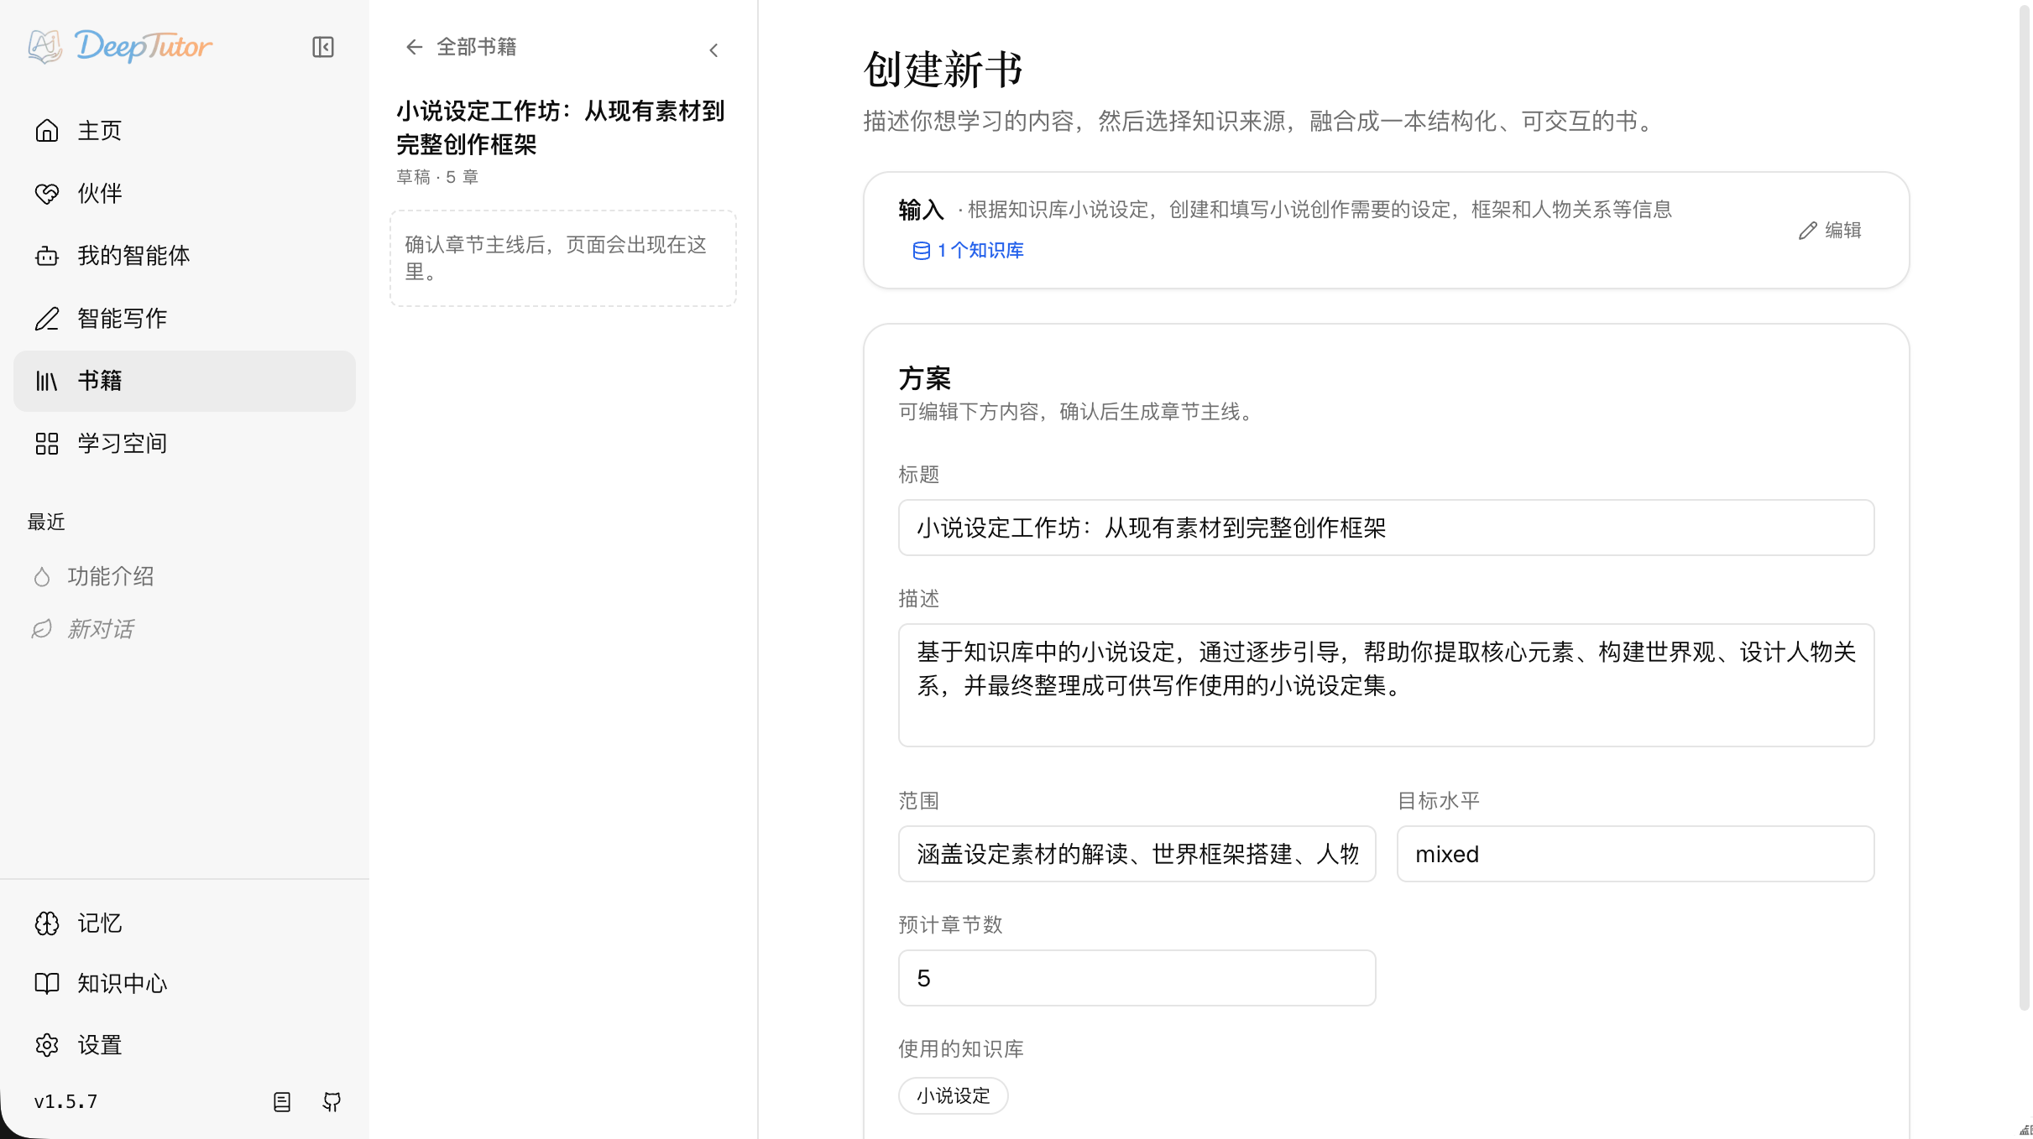Open the 主页 home page
Screen dimensions: 2033x1139
(185, 130)
